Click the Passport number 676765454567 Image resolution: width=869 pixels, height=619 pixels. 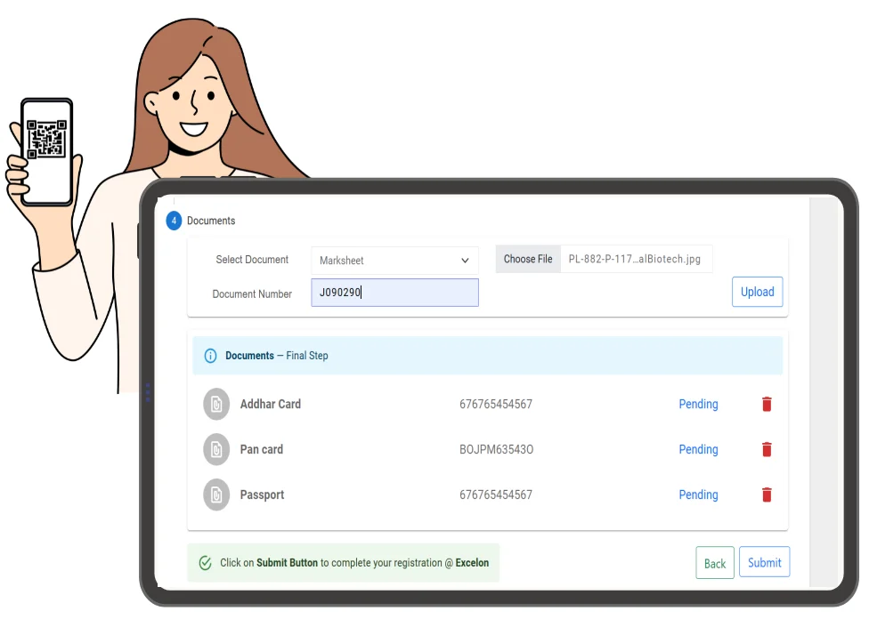pos(496,495)
